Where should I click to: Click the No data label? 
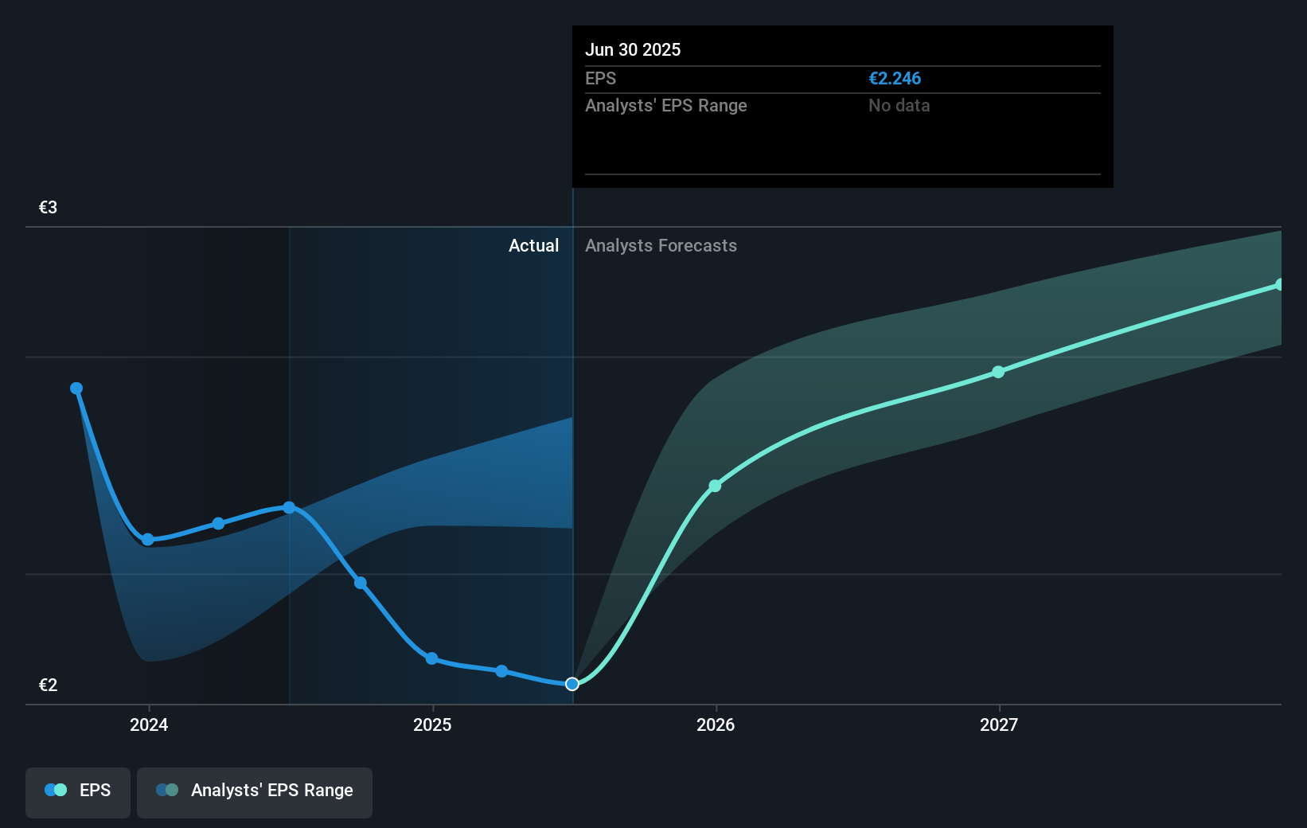(899, 105)
